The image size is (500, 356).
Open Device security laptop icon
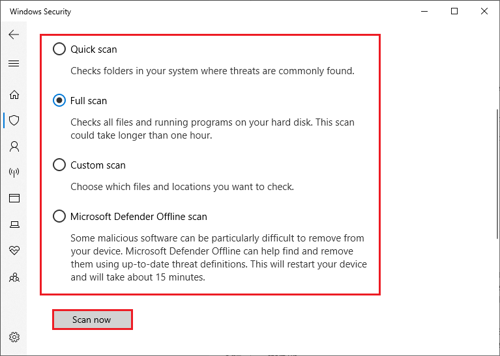(14, 225)
